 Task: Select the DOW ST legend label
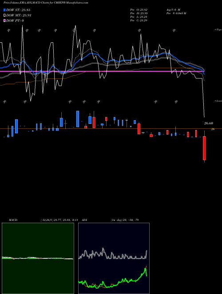pyautogui.click(x=18, y=10)
